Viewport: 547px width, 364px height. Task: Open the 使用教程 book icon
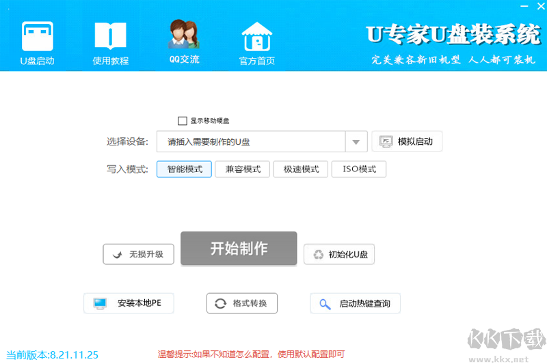[x=110, y=36]
